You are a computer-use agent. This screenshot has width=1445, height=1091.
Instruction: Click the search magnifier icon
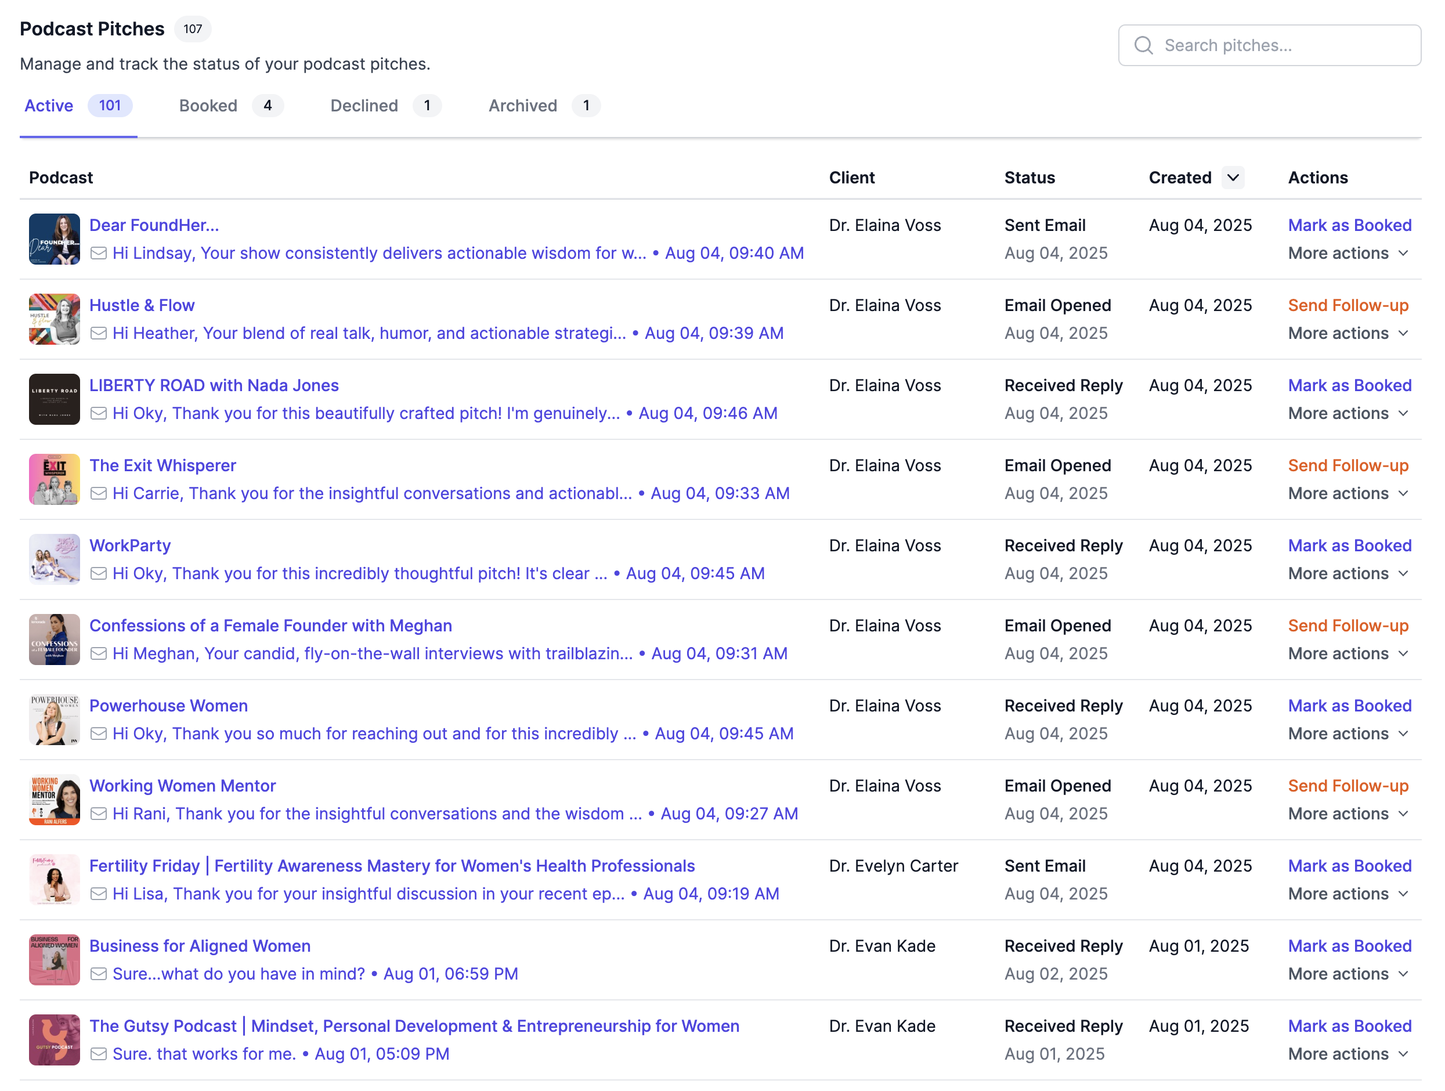pos(1144,45)
